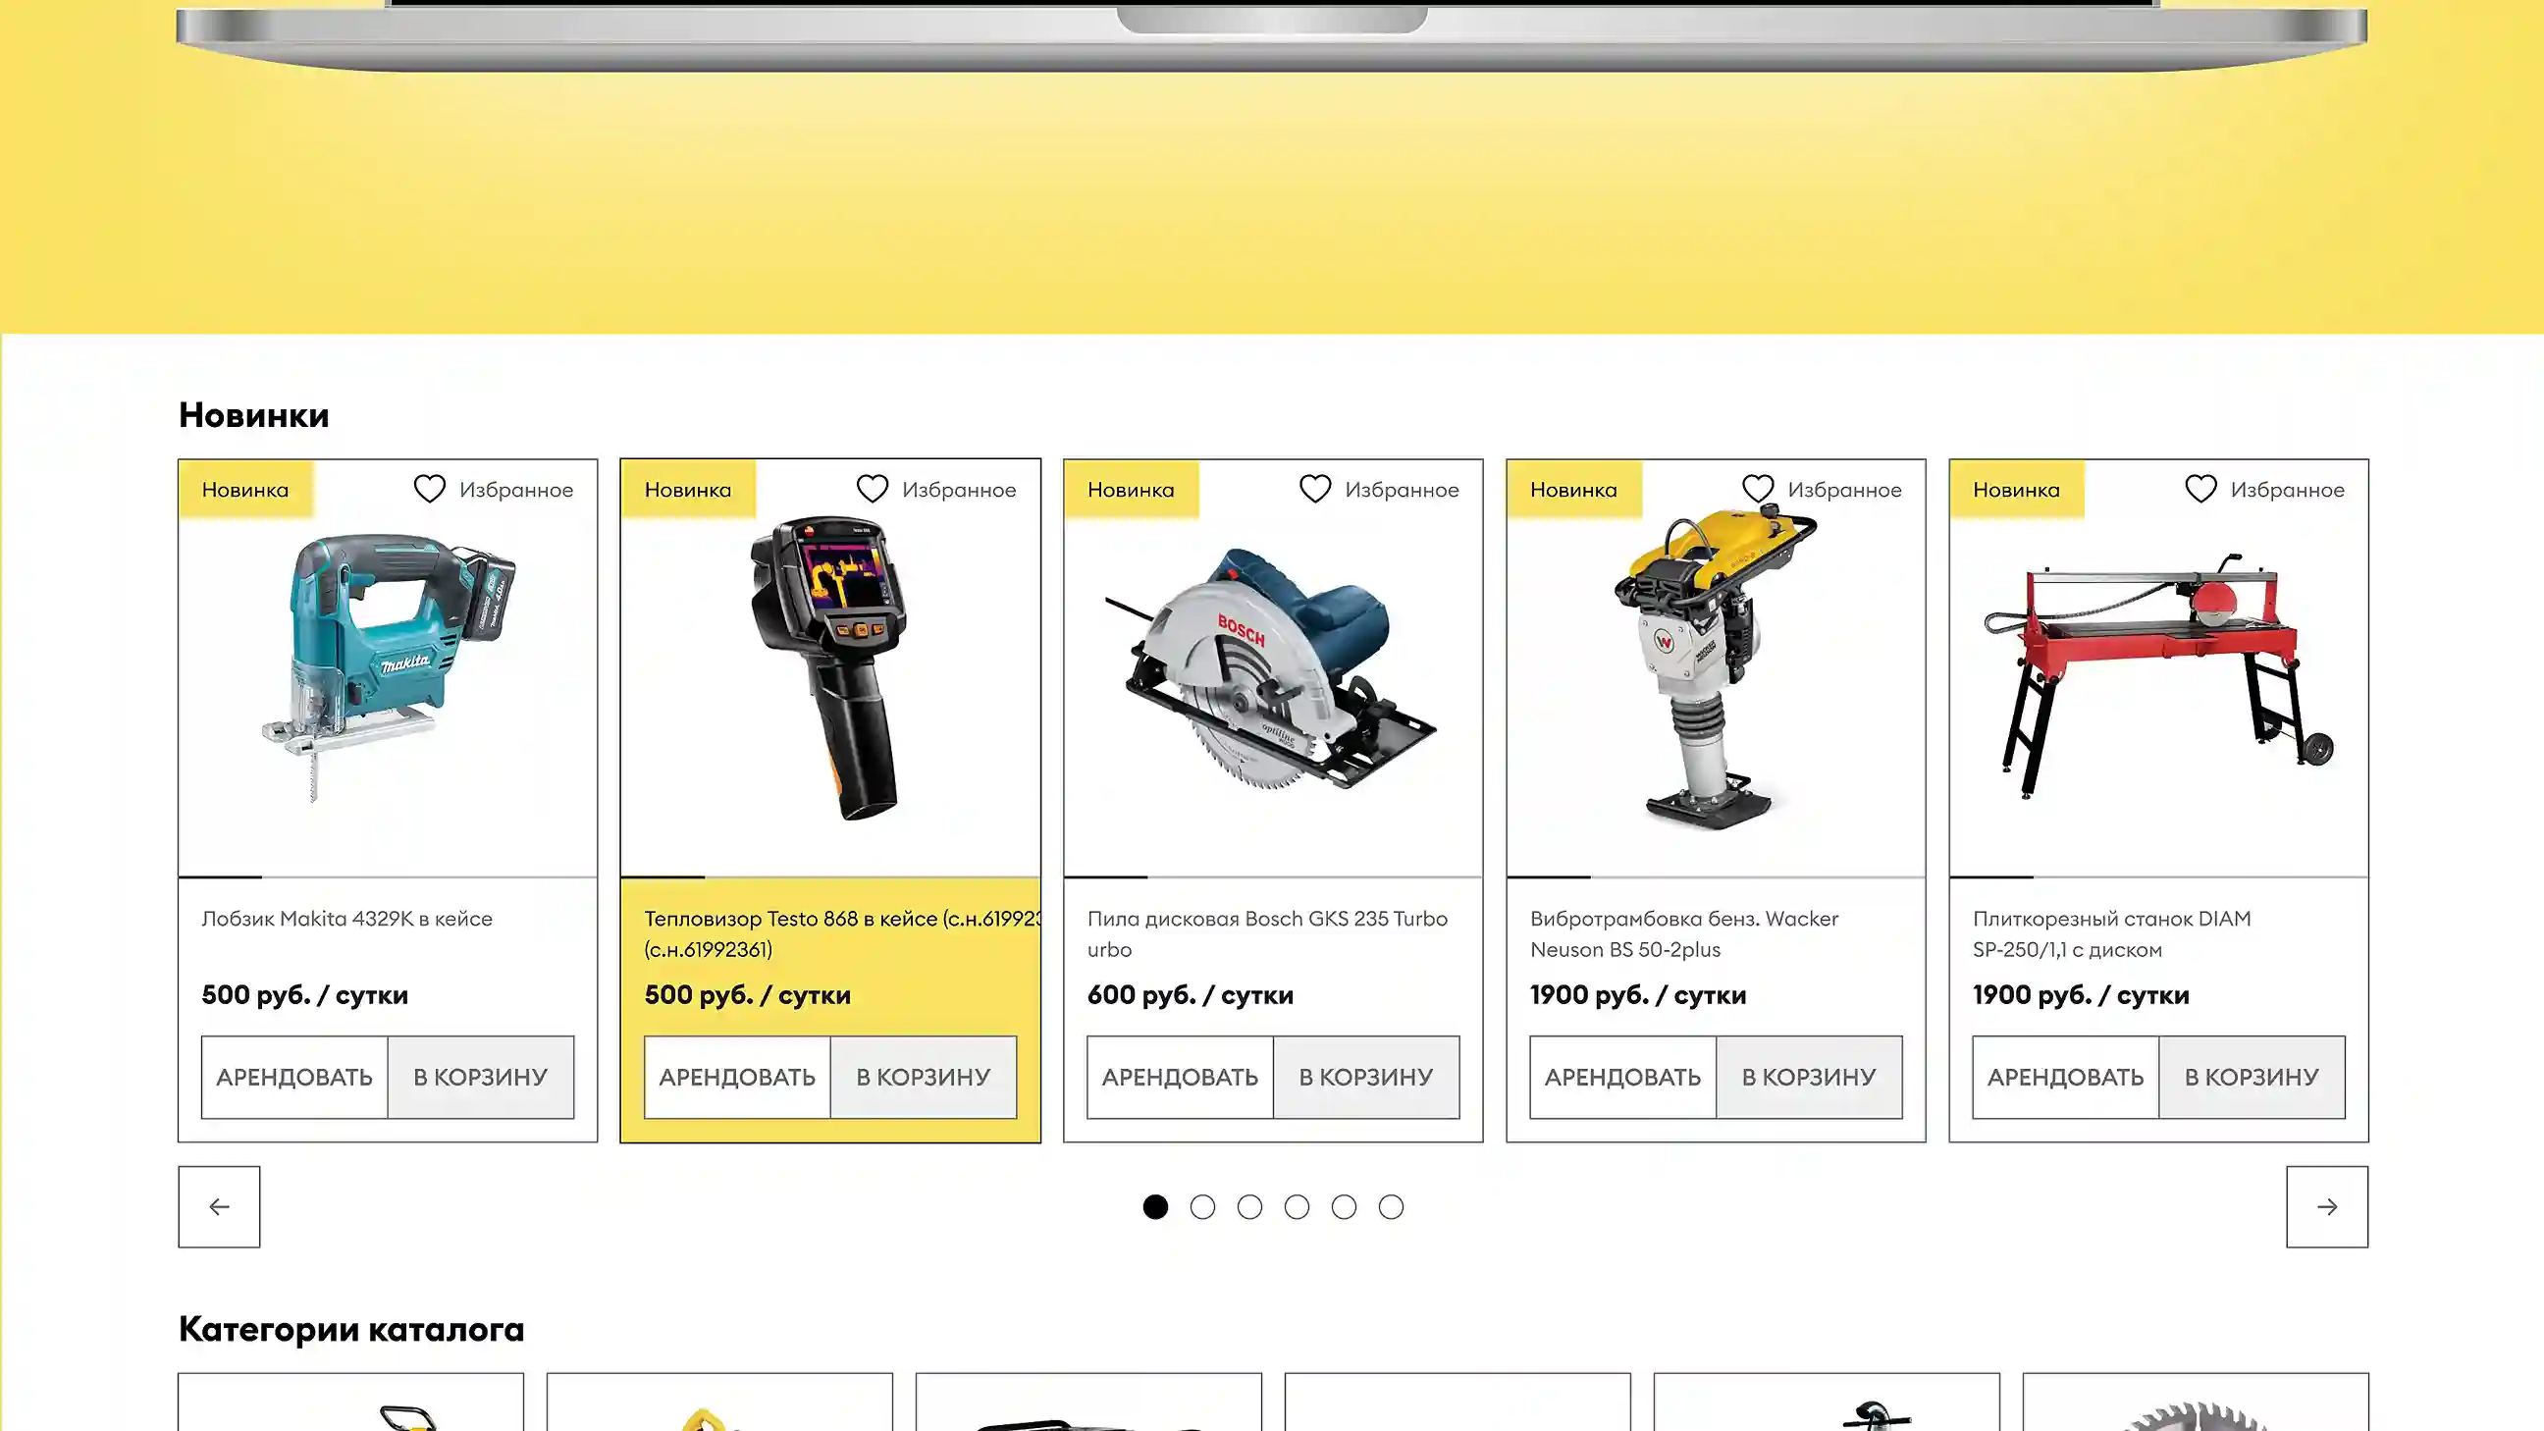Click АРЕНДОВАТЬ for Лобзик Makita 4329K
The height and width of the screenshot is (1431, 2544).
(294, 1078)
